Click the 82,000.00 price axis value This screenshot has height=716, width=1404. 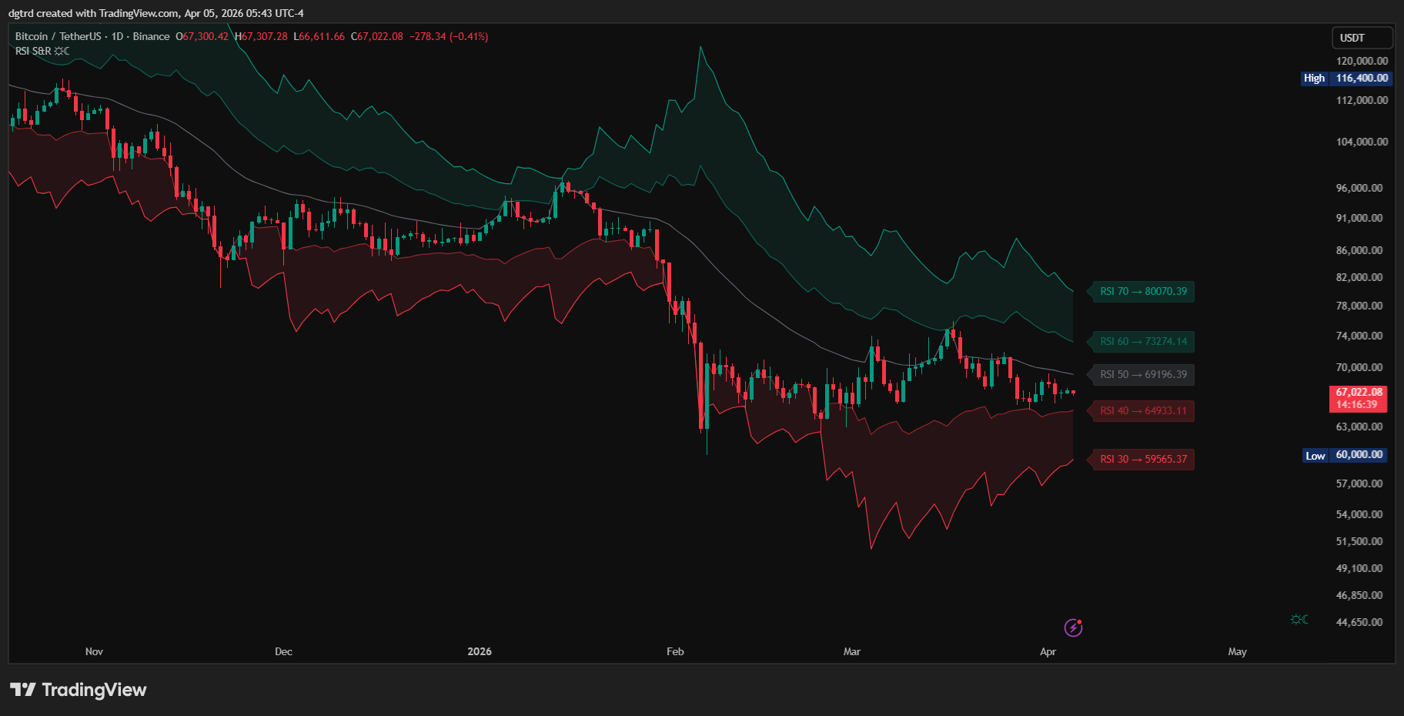coord(1359,277)
